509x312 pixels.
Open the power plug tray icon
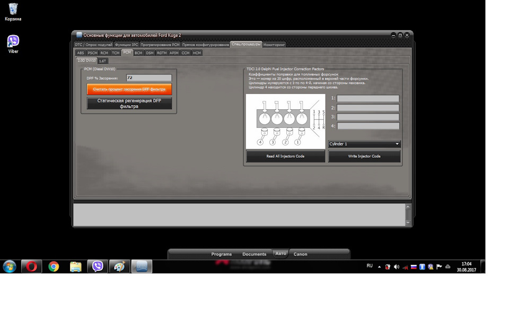pos(388,267)
